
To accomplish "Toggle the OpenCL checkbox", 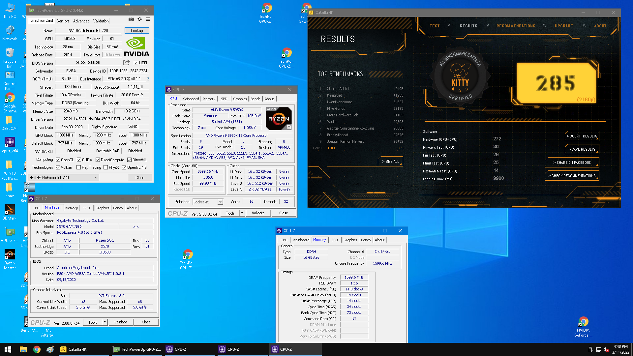I will (58, 160).
